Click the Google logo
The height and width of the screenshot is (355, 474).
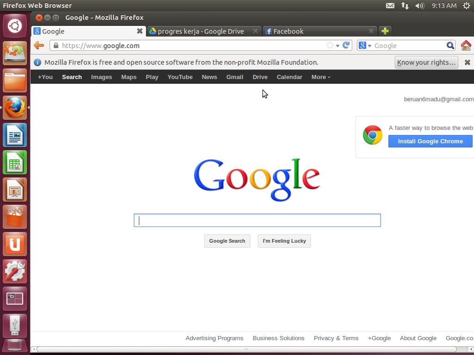point(256,180)
